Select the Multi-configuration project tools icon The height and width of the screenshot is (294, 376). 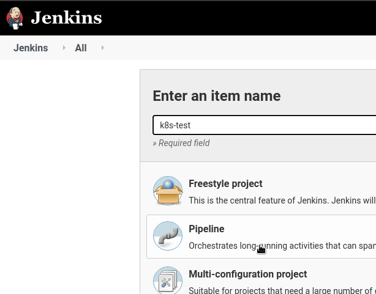point(168,280)
